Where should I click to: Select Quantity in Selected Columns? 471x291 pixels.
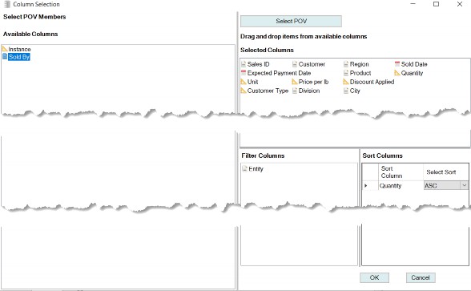pyautogui.click(x=412, y=73)
